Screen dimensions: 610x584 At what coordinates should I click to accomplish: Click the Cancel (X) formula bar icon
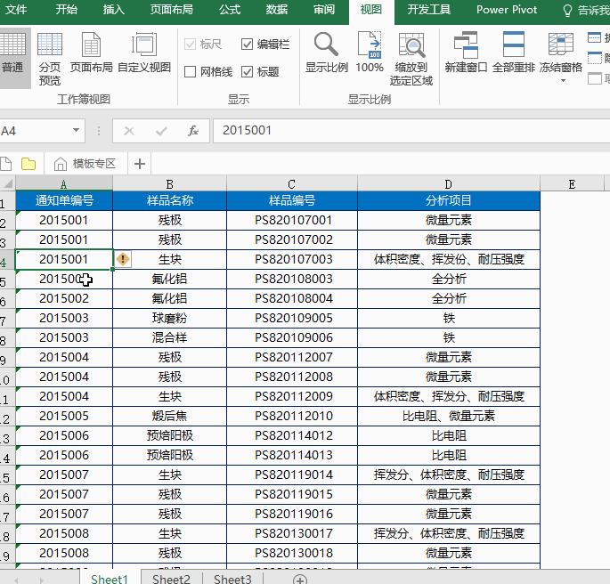point(129,131)
